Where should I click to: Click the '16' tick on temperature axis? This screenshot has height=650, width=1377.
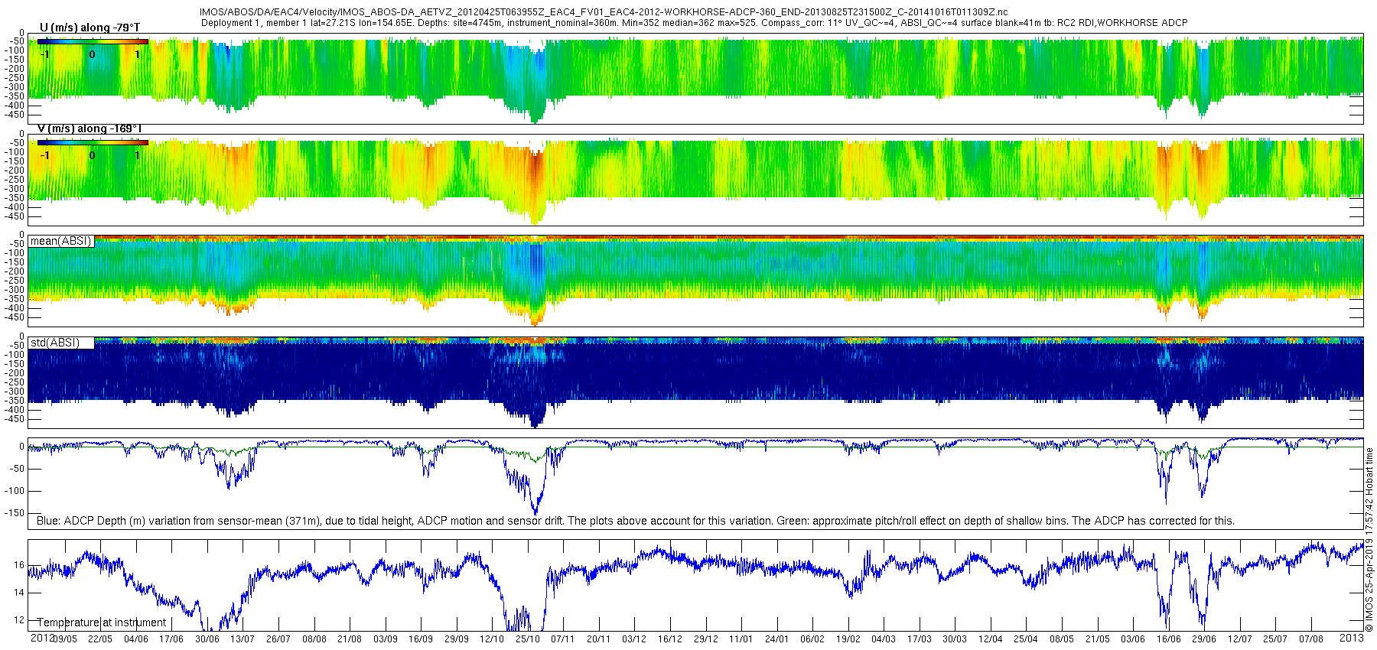tap(19, 565)
